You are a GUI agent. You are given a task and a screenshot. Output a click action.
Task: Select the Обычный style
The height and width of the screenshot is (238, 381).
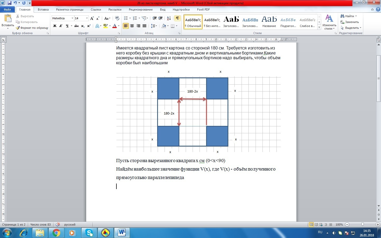point(193,22)
